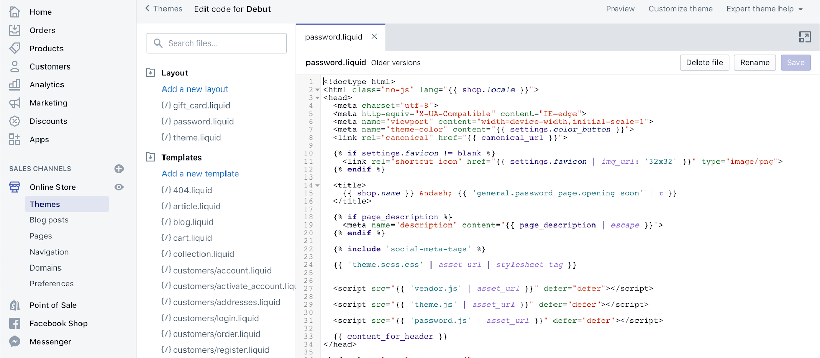Open Customize theme
Viewport: 820px width, 358px height.
tap(681, 9)
